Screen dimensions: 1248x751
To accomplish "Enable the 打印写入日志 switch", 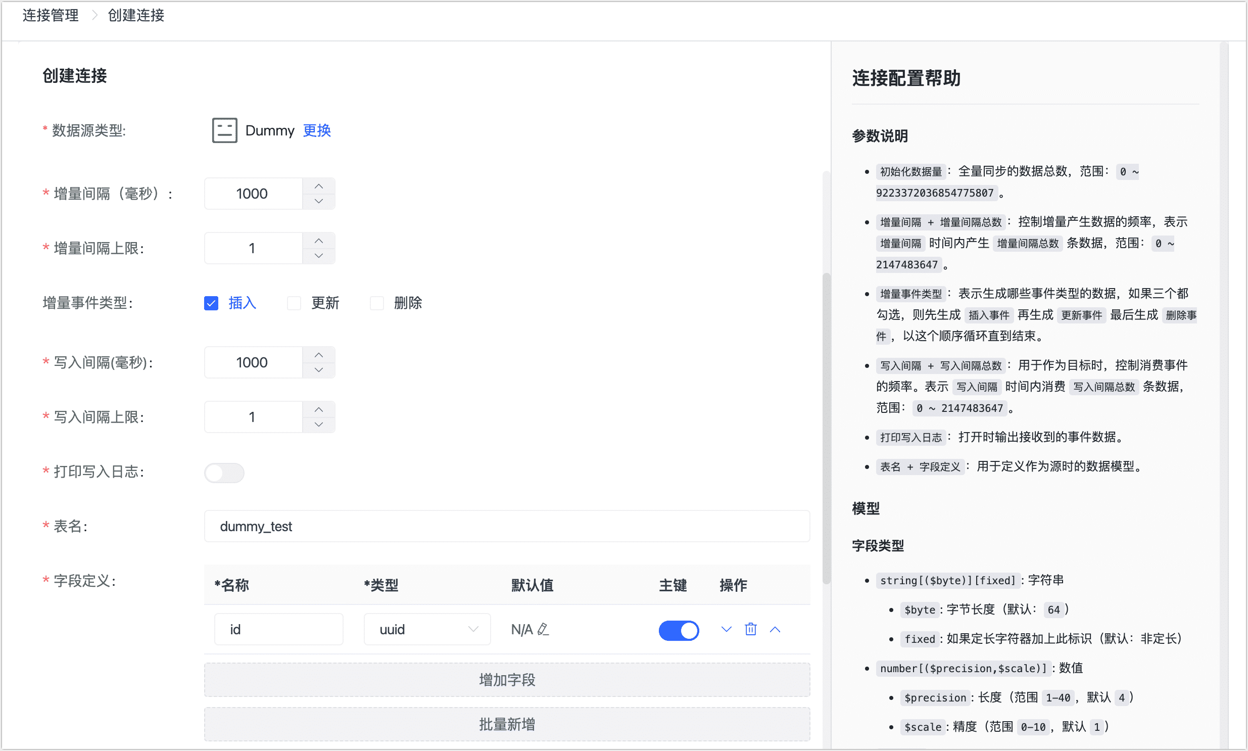I will (x=224, y=472).
